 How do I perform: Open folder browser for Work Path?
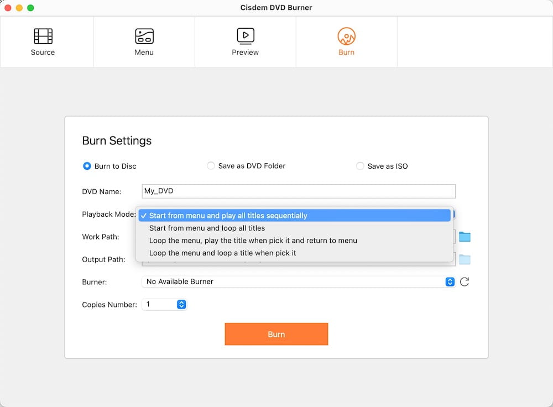click(465, 237)
